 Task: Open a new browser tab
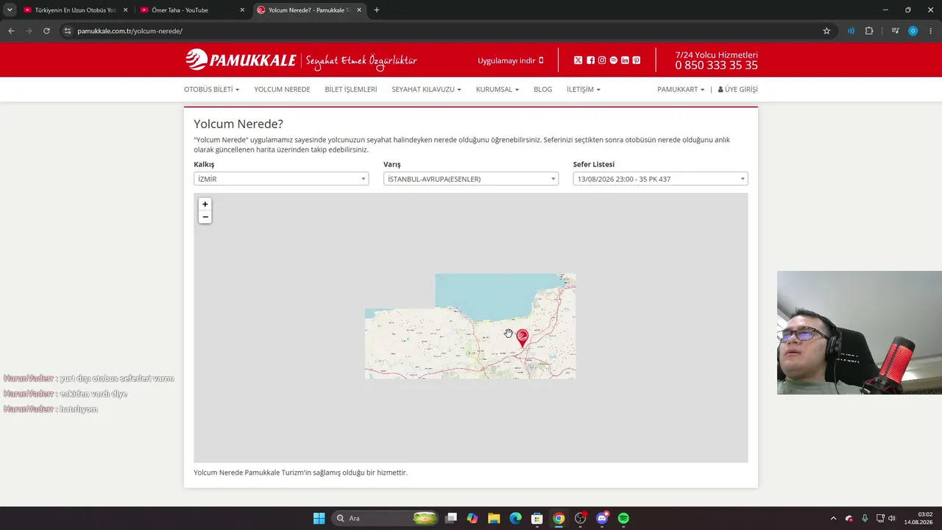[377, 10]
